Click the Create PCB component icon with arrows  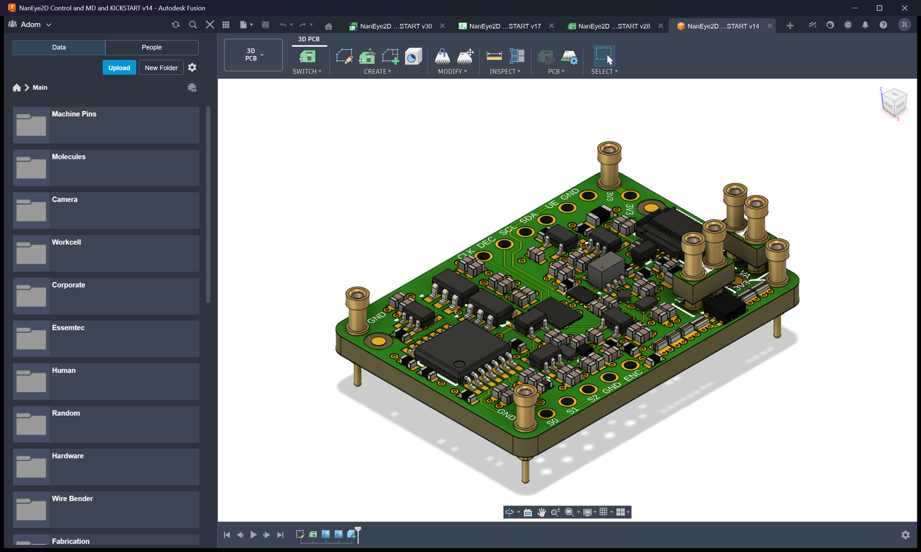pos(367,56)
